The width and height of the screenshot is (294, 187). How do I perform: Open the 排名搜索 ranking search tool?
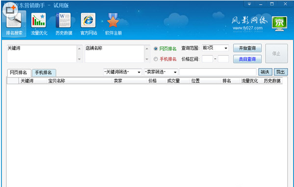(x=14, y=24)
